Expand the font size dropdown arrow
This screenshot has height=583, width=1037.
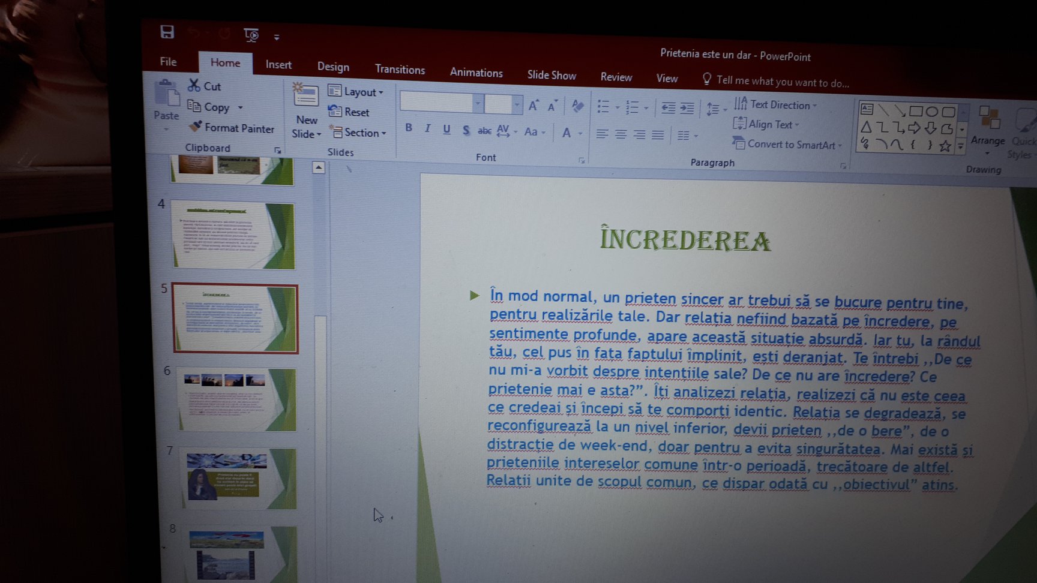click(517, 106)
